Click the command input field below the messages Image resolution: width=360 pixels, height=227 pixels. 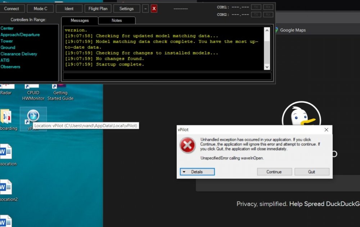point(167,76)
